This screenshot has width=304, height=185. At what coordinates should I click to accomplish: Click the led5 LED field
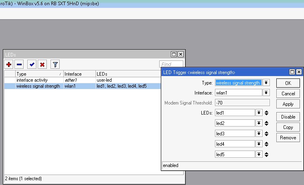pyautogui.click(x=235, y=155)
